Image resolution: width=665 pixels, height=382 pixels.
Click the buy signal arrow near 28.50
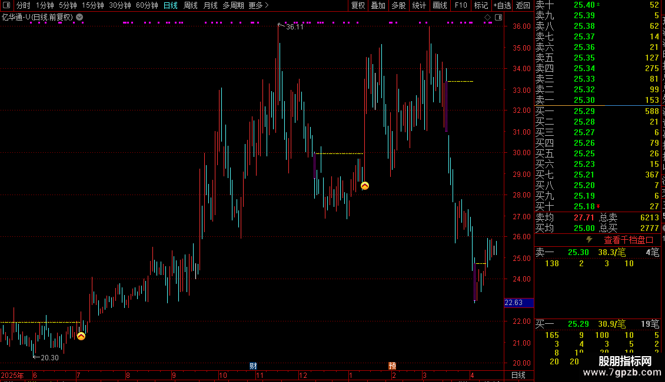(x=365, y=186)
